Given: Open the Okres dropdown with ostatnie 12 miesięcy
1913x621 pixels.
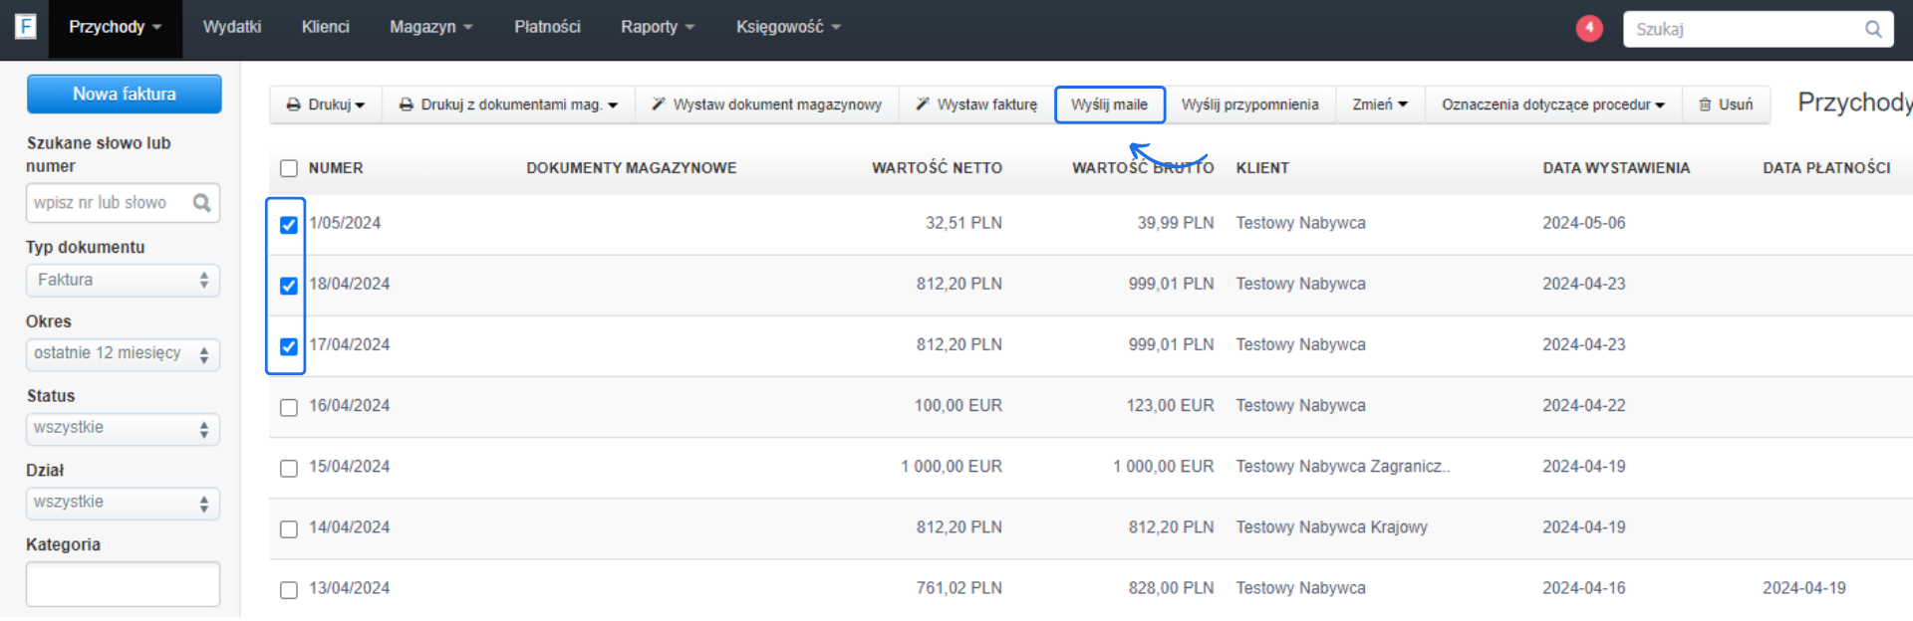Looking at the screenshot, I should click(x=123, y=354).
